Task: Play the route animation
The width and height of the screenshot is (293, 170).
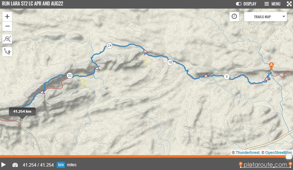Action: point(3,165)
